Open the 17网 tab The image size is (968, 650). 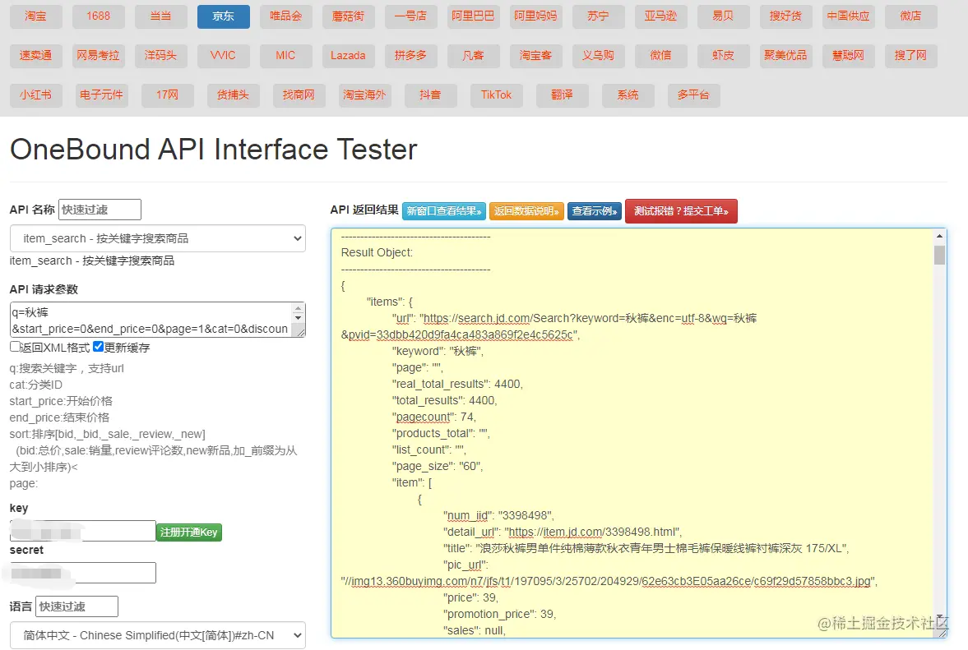click(x=167, y=95)
